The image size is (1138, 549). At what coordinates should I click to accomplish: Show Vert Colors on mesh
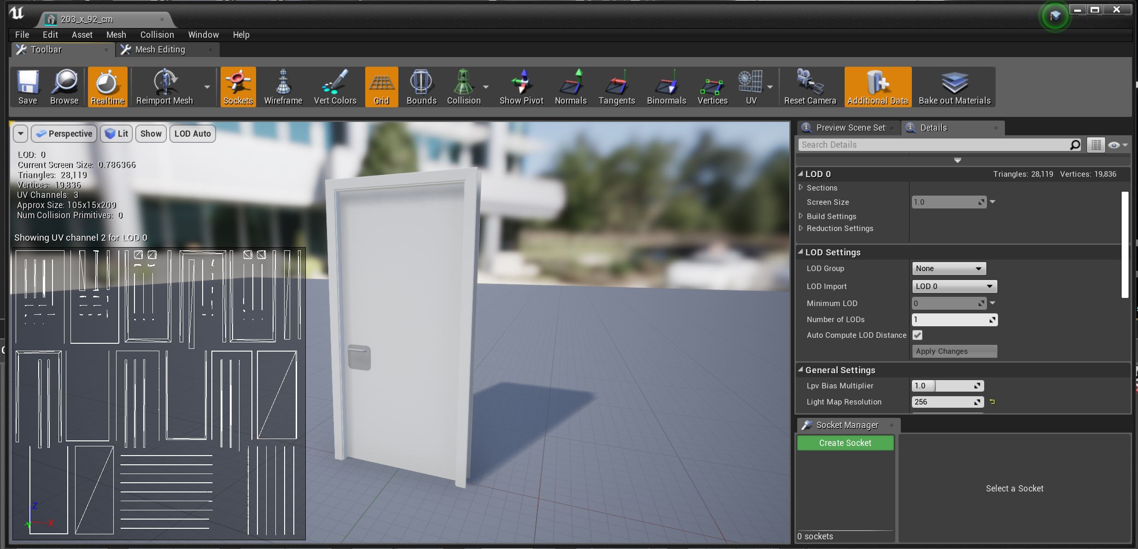[335, 87]
